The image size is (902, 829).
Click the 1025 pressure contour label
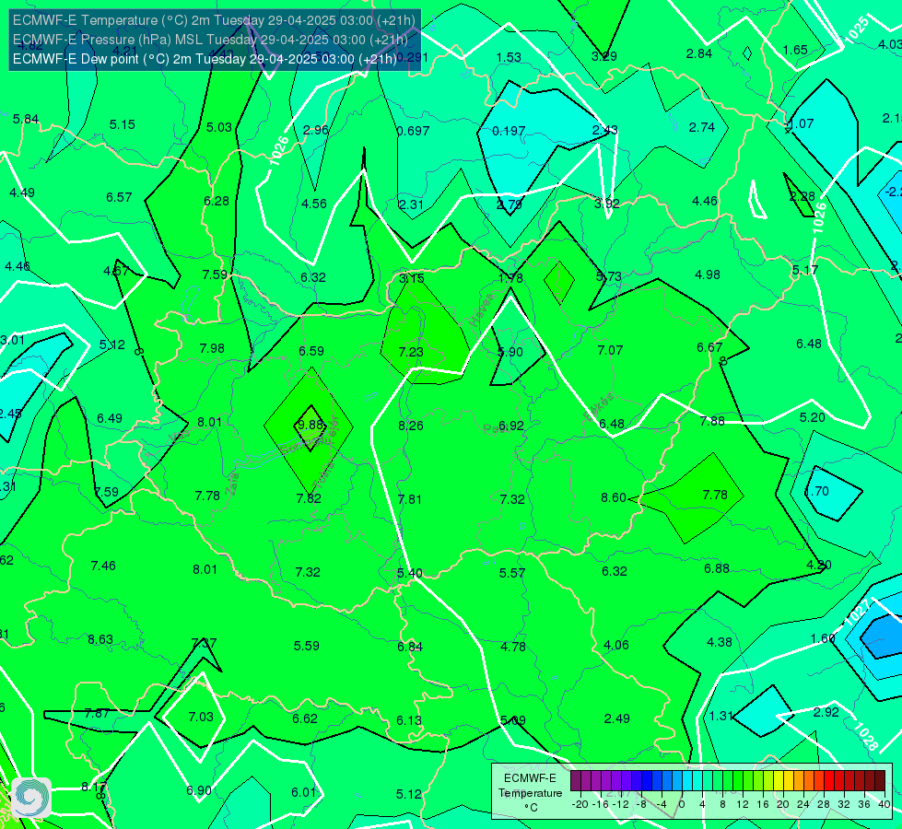[x=857, y=29]
